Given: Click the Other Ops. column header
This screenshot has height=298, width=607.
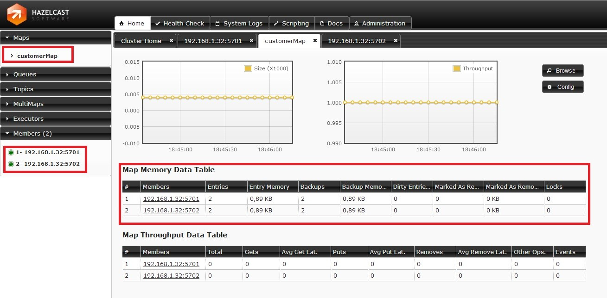Looking at the screenshot, I should 532,252.
